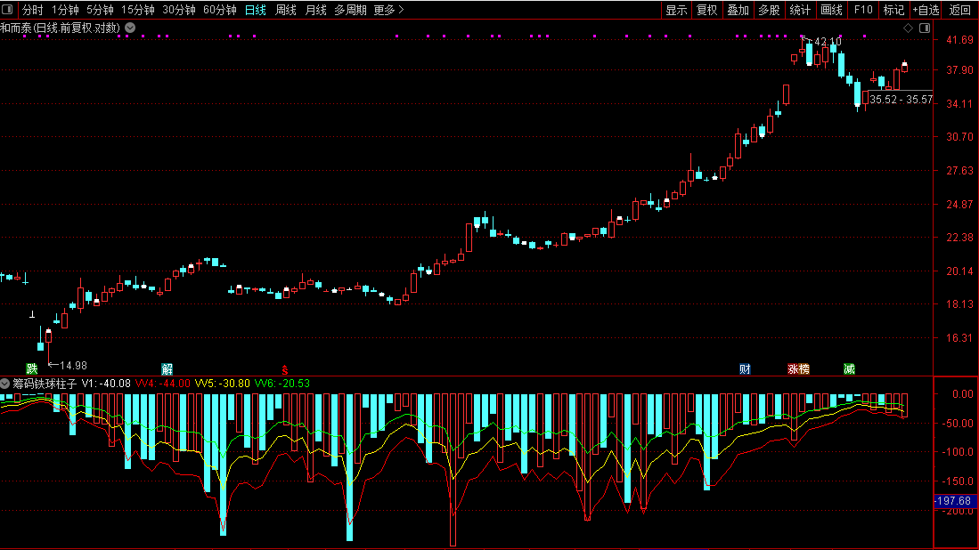Click the 18.13 price axis label
This screenshot has width=979, height=550.
click(959, 303)
